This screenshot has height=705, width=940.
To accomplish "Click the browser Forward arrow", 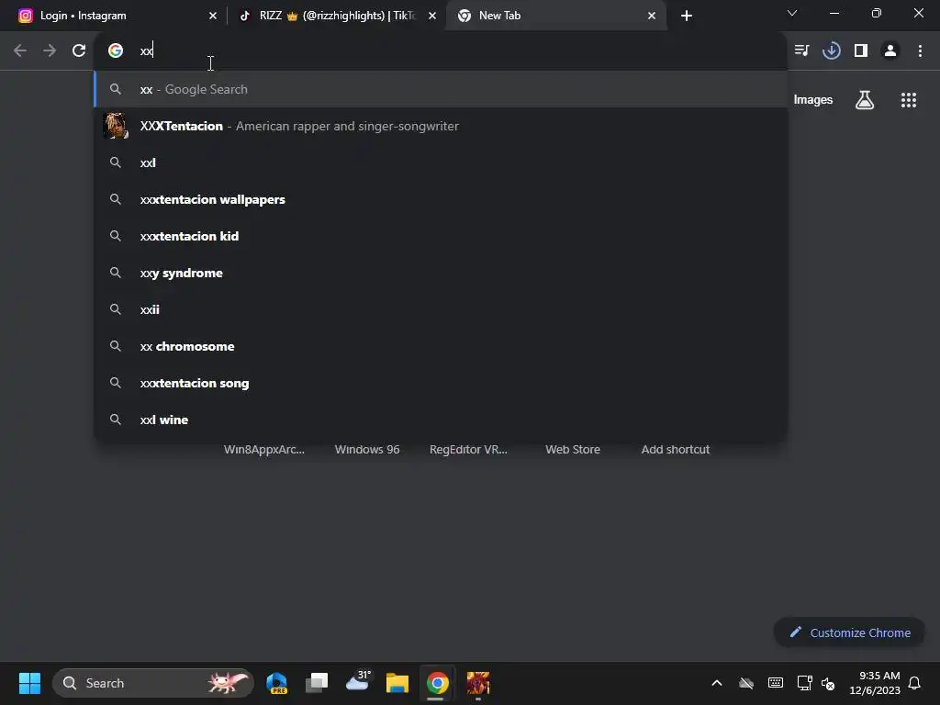I will coord(50,51).
